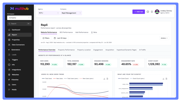The height and width of the screenshot is (101, 181).
Task: Click the sidebar Search field
Action: 19,24
